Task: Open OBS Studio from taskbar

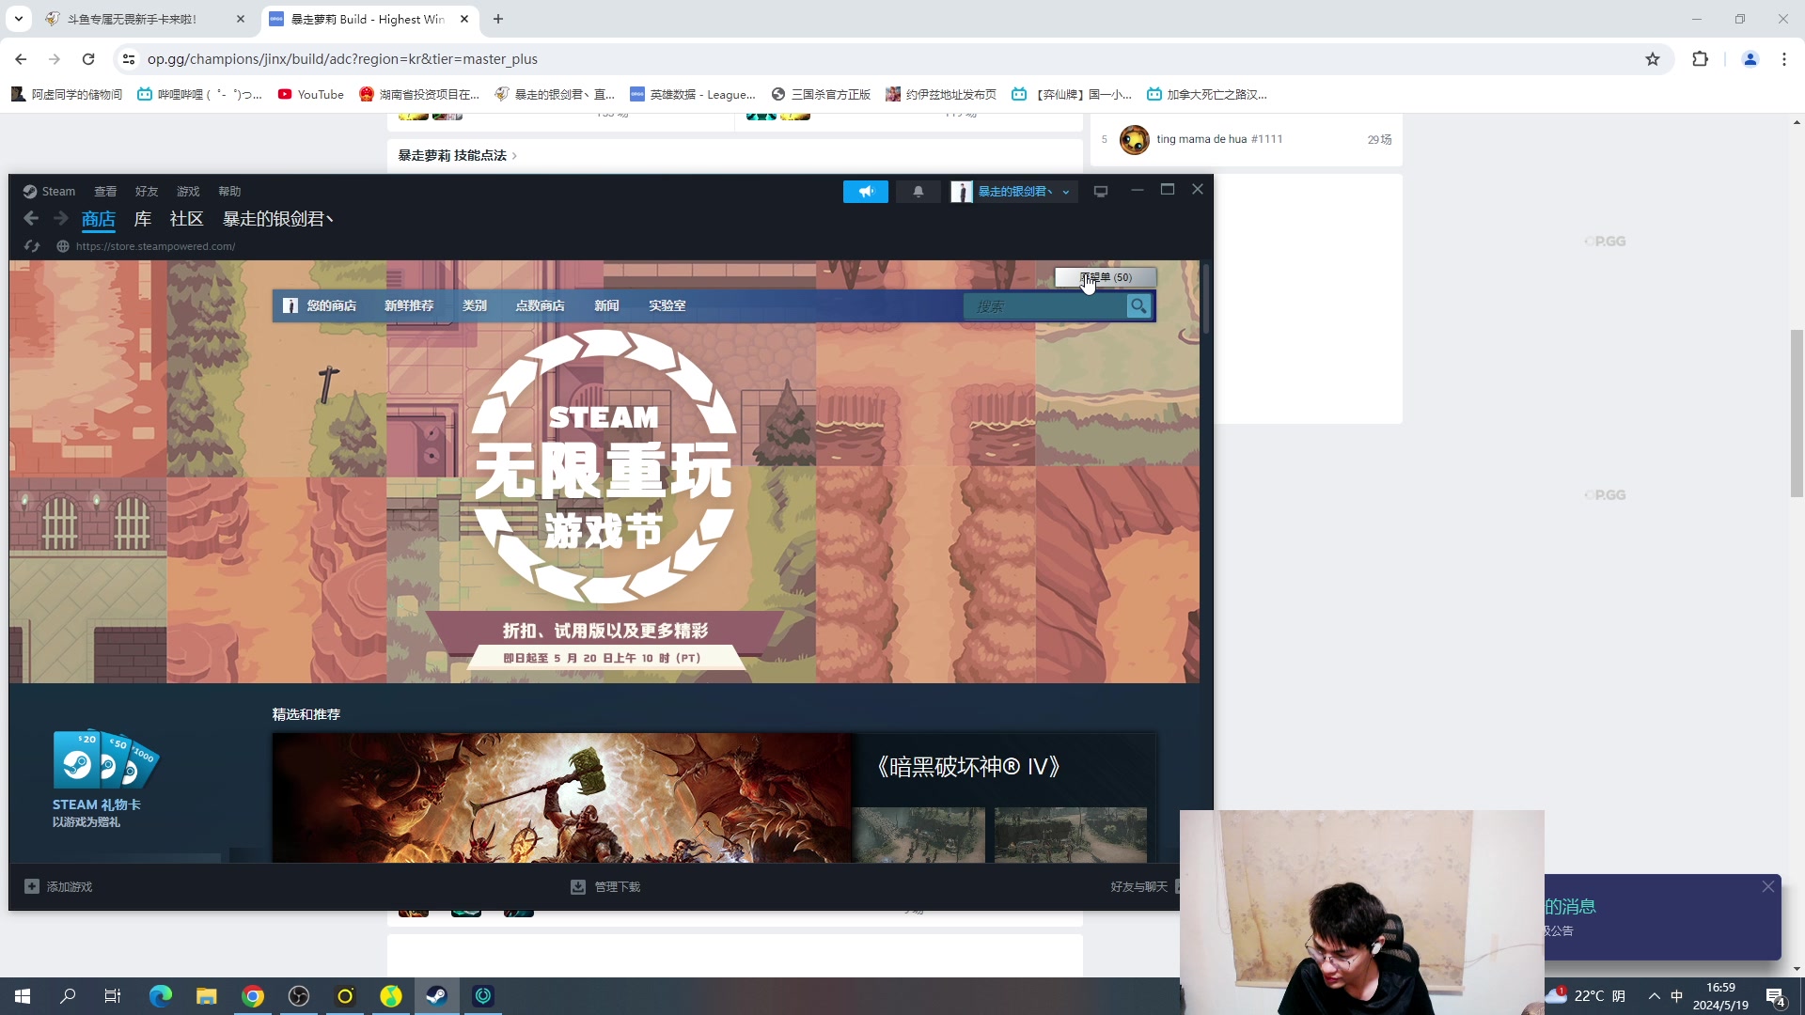Action: 299,996
